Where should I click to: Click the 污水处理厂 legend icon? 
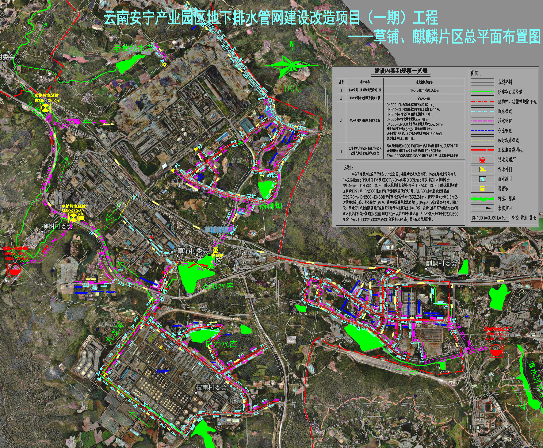(x=482, y=159)
